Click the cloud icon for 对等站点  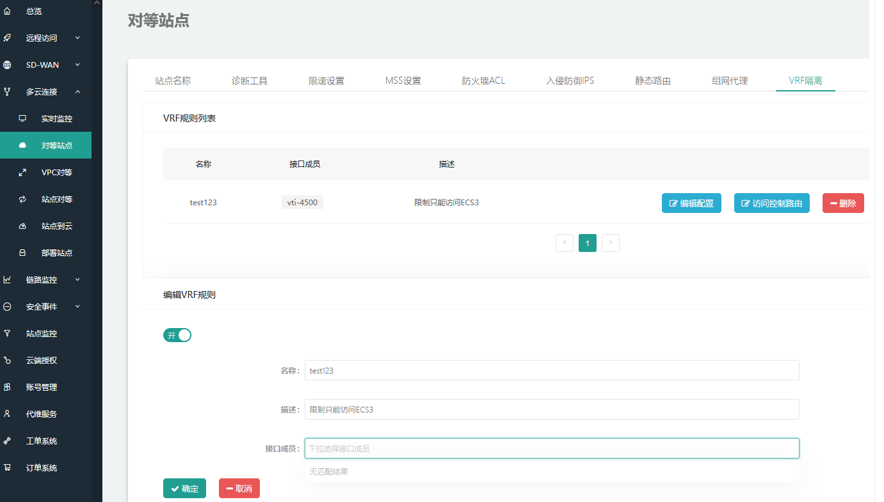22,145
